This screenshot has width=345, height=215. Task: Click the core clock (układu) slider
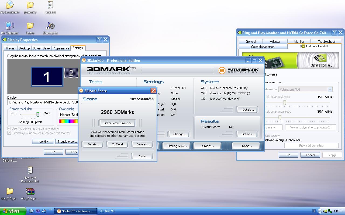[284, 102]
